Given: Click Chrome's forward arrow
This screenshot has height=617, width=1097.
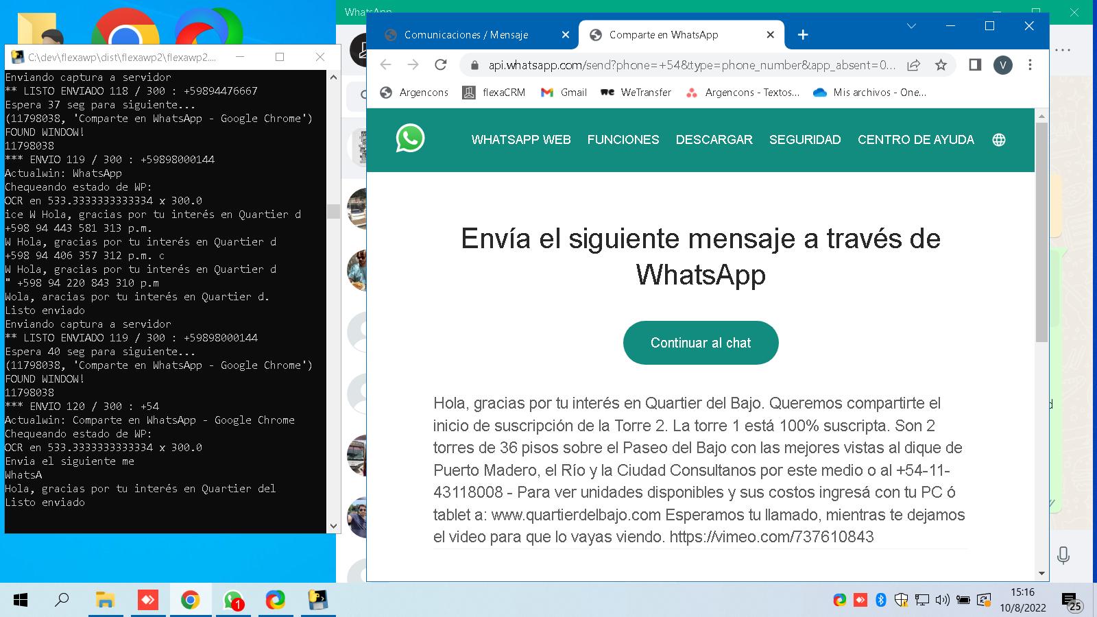Looking at the screenshot, I should (x=413, y=65).
